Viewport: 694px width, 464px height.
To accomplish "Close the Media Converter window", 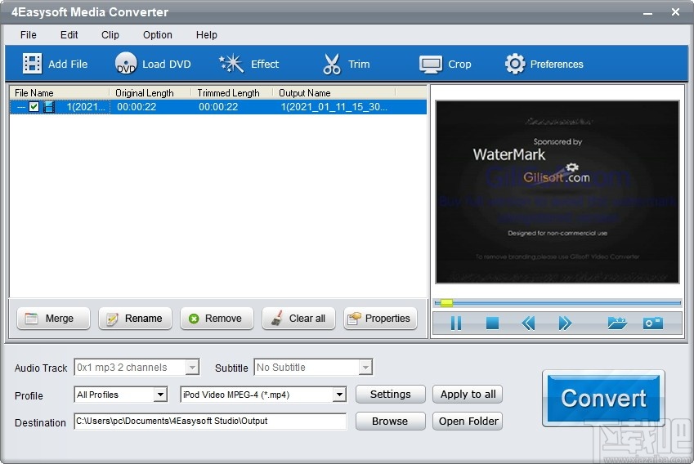I will pyautogui.click(x=675, y=12).
